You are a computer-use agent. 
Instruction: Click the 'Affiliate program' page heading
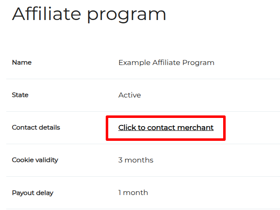click(x=89, y=14)
